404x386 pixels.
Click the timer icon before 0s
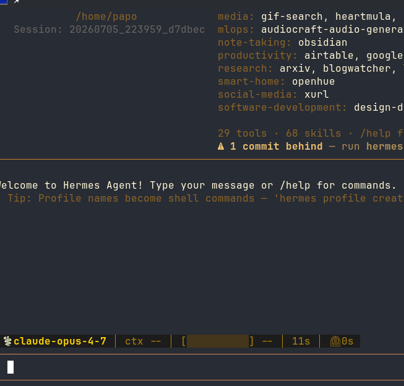point(335,341)
